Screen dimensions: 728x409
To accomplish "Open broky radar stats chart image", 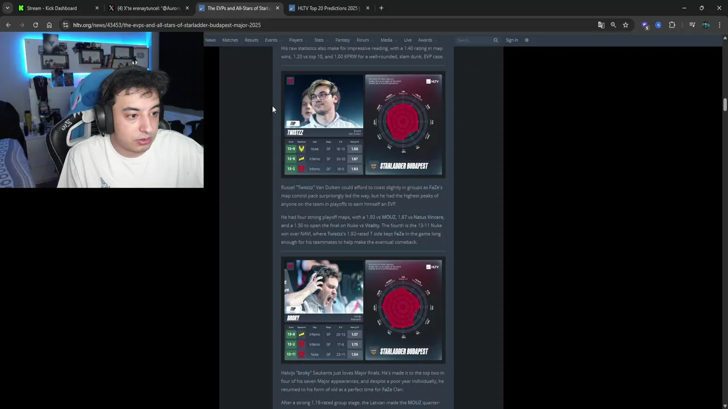I will pyautogui.click(x=404, y=310).
